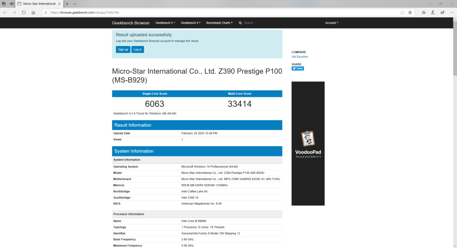Add page to favorites with star icon
The width and height of the screenshot is (457, 248).
[410, 13]
